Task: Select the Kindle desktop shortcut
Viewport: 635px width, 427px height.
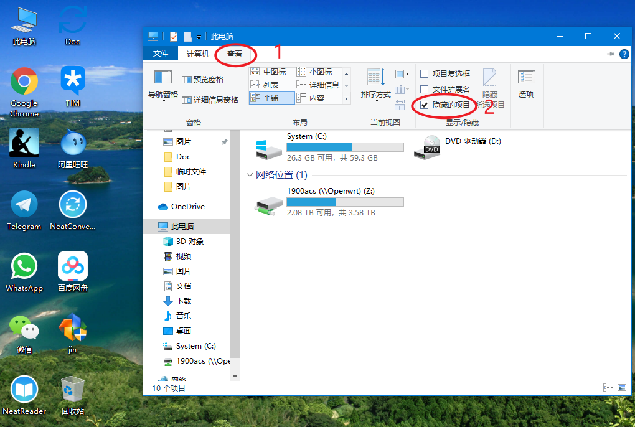Action: (24, 148)
